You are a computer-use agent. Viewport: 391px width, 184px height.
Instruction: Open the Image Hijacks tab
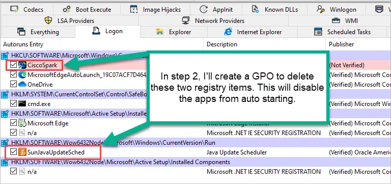click(155, 10)
